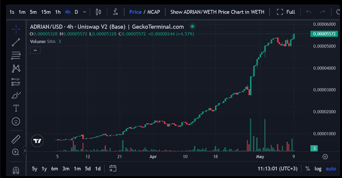Screen dimensions: 342x178
Task: Select the XABCD pattern tool
Action: pyautogui.click(x=16, y=69)
